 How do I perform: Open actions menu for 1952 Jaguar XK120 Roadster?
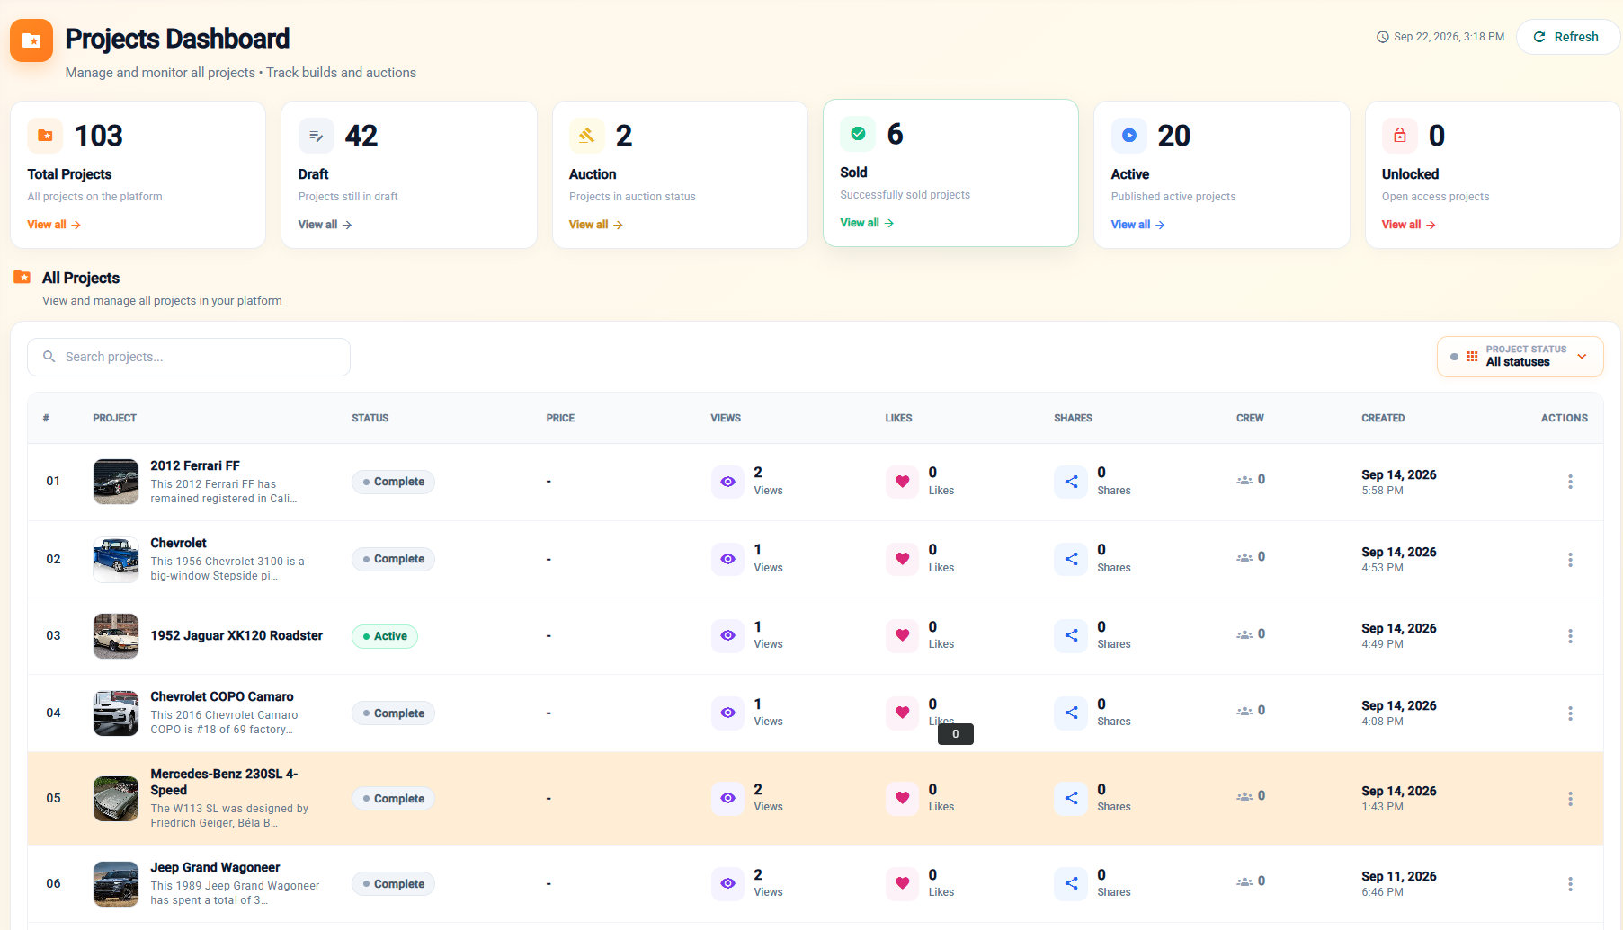pyautogui.click(x=1570, y=636)
